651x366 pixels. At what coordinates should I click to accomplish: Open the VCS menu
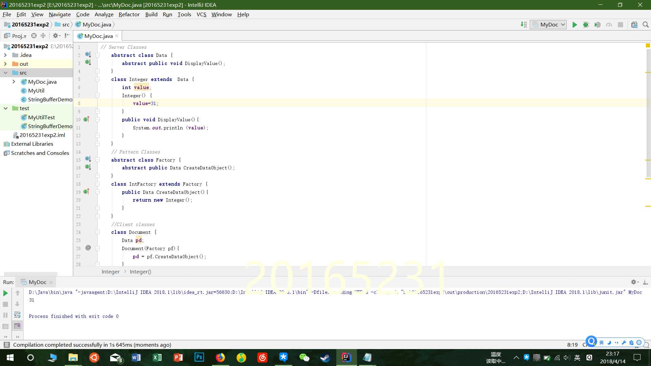click(x=201, y=14)
